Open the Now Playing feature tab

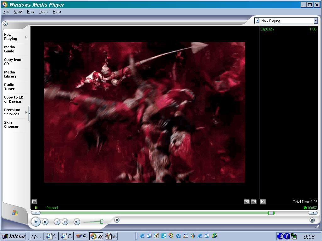(x=11, y=36)
